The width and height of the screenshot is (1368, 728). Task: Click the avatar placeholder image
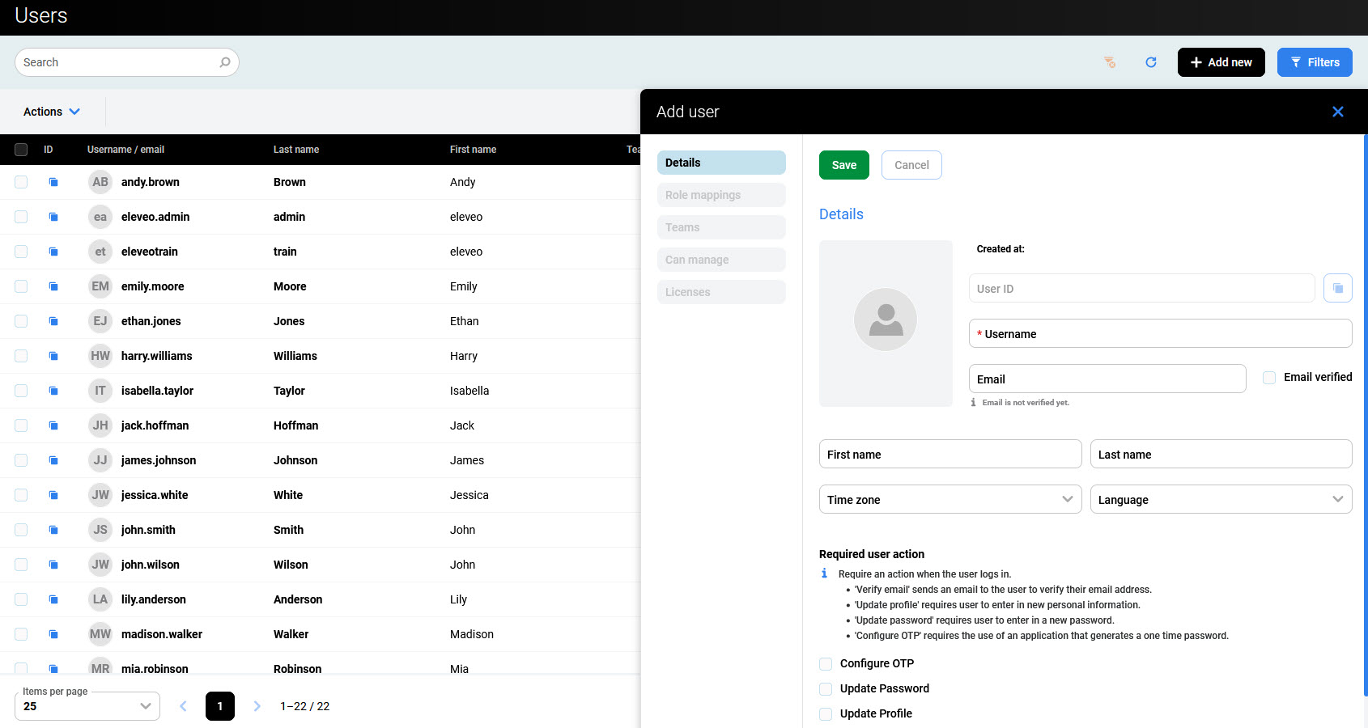(886, 320)
